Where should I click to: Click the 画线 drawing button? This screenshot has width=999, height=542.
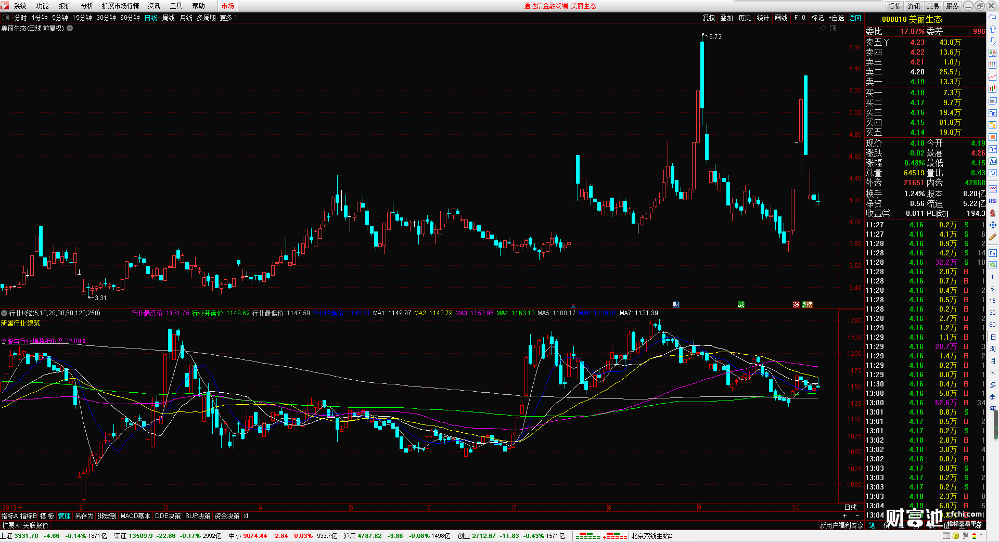(x=781, y=18)
